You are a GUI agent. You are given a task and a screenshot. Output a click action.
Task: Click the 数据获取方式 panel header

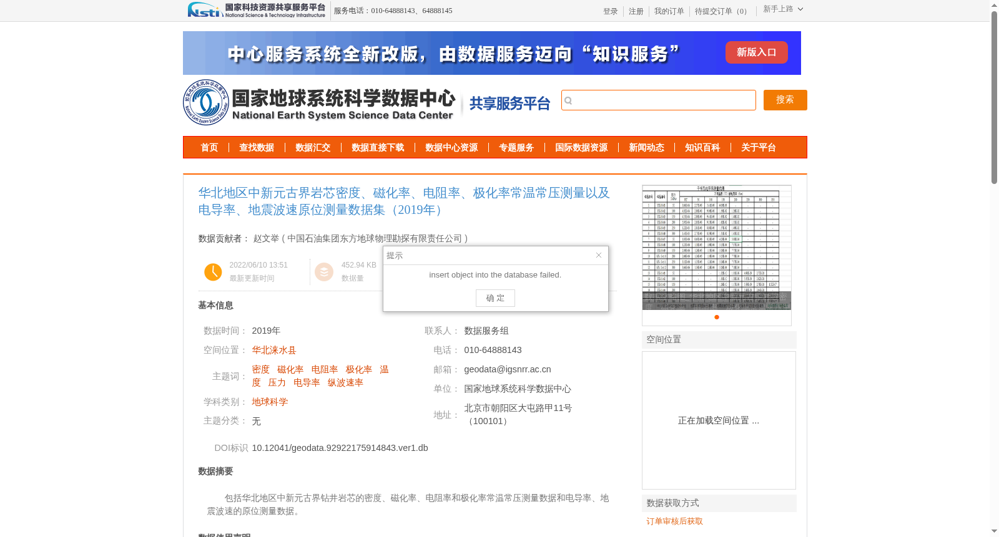[x=719, y=503]
